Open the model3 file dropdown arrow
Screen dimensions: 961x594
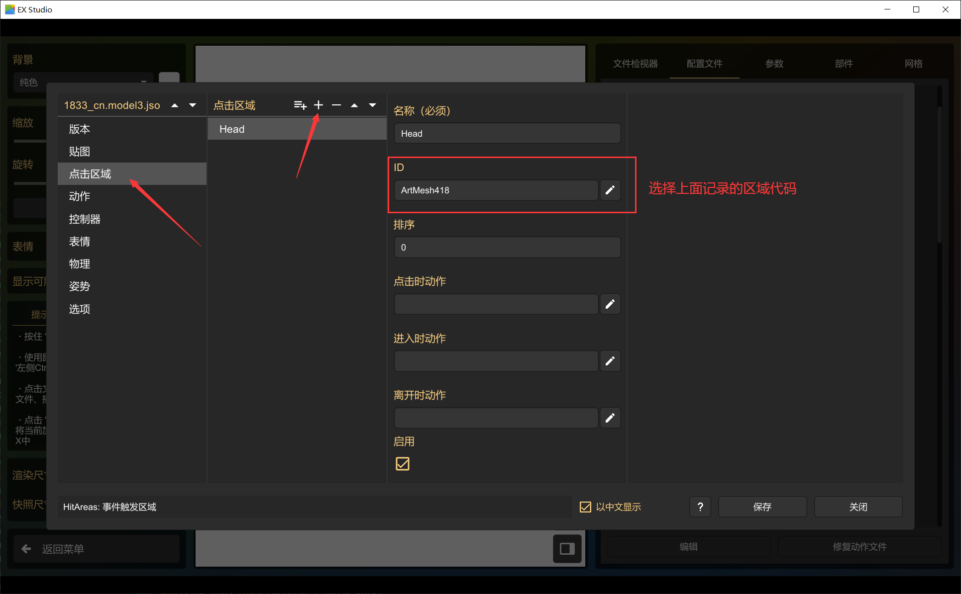click(193, 105)
